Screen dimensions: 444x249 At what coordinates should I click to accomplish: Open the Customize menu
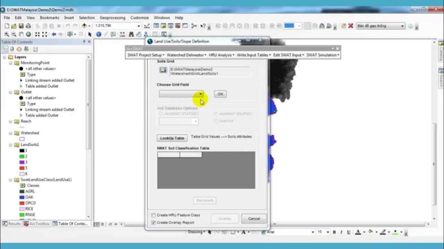click(x=139, y=18)
